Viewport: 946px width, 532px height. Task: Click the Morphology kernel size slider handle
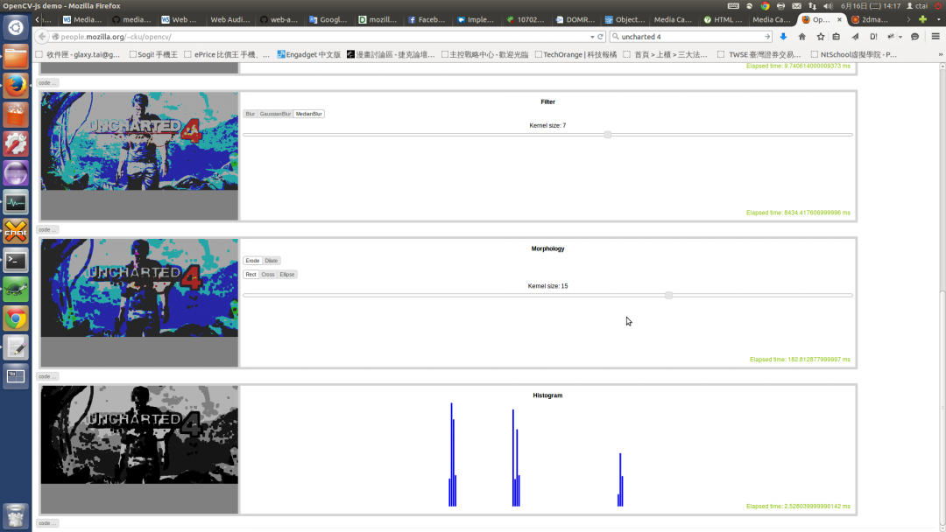[668, 296]
